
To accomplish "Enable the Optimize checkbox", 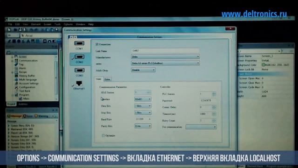I will 103,136.
